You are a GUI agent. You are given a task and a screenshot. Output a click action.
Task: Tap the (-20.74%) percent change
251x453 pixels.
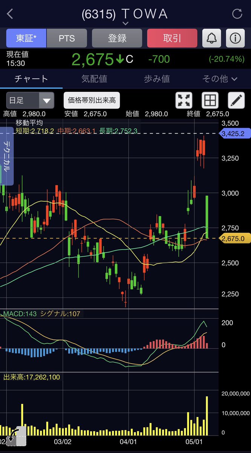click(226, 59)
